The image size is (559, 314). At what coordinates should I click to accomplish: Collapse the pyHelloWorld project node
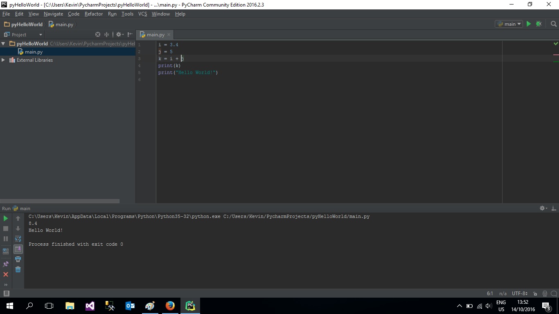point(3,44)
